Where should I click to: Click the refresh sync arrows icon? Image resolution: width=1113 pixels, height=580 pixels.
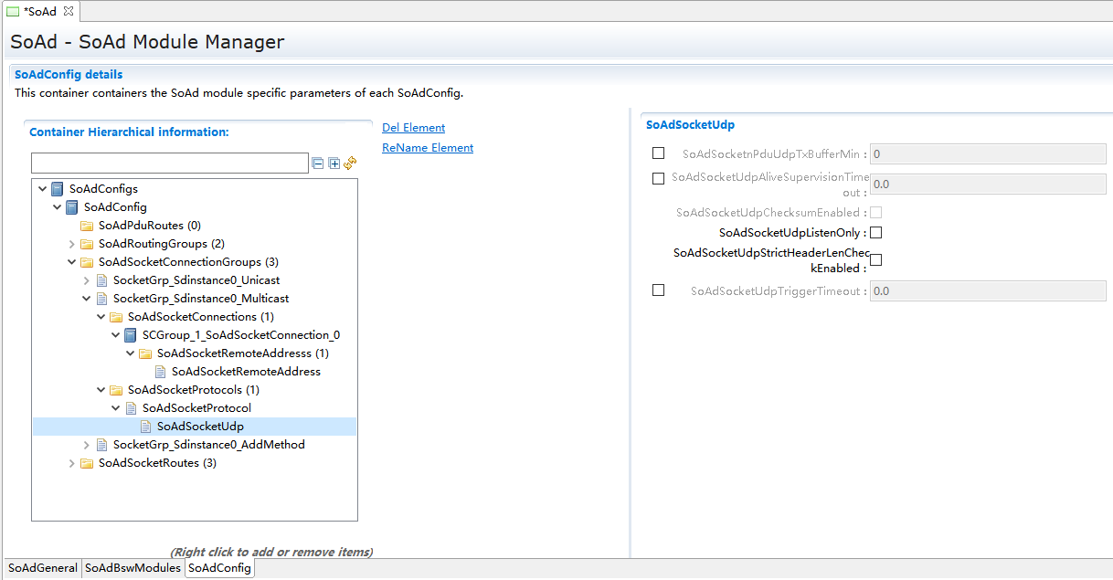(350, 163)
